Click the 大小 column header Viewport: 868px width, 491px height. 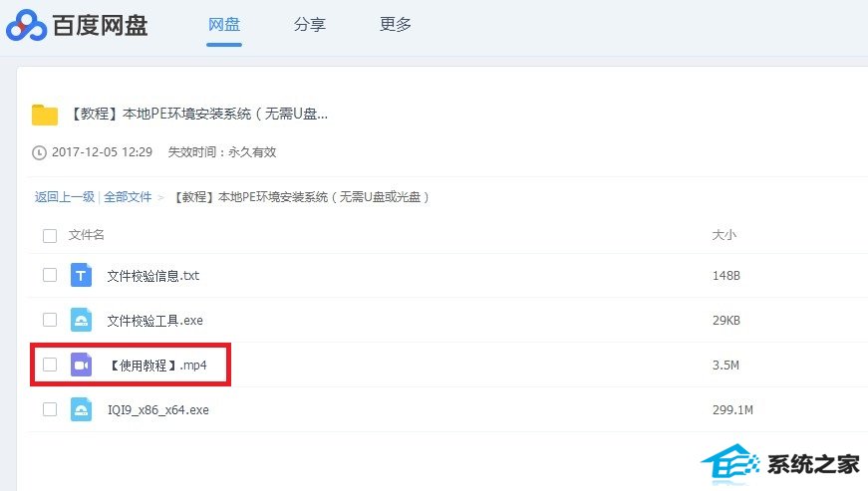pos(724,235)
